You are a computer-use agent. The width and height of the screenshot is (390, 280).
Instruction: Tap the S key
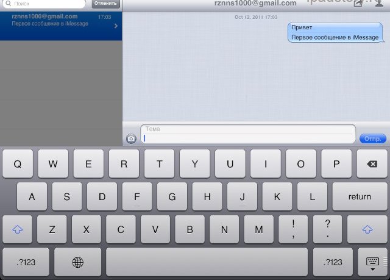click(x=67, y=196)
